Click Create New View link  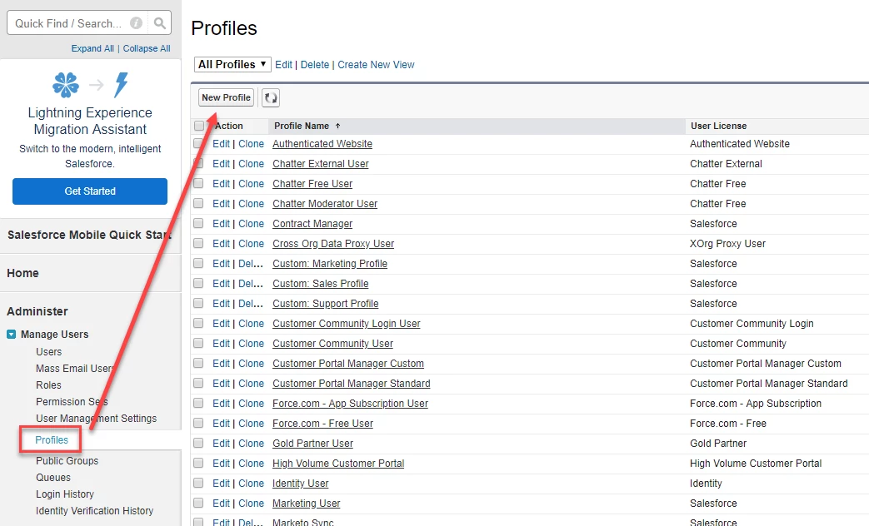(x=376, y=65)
